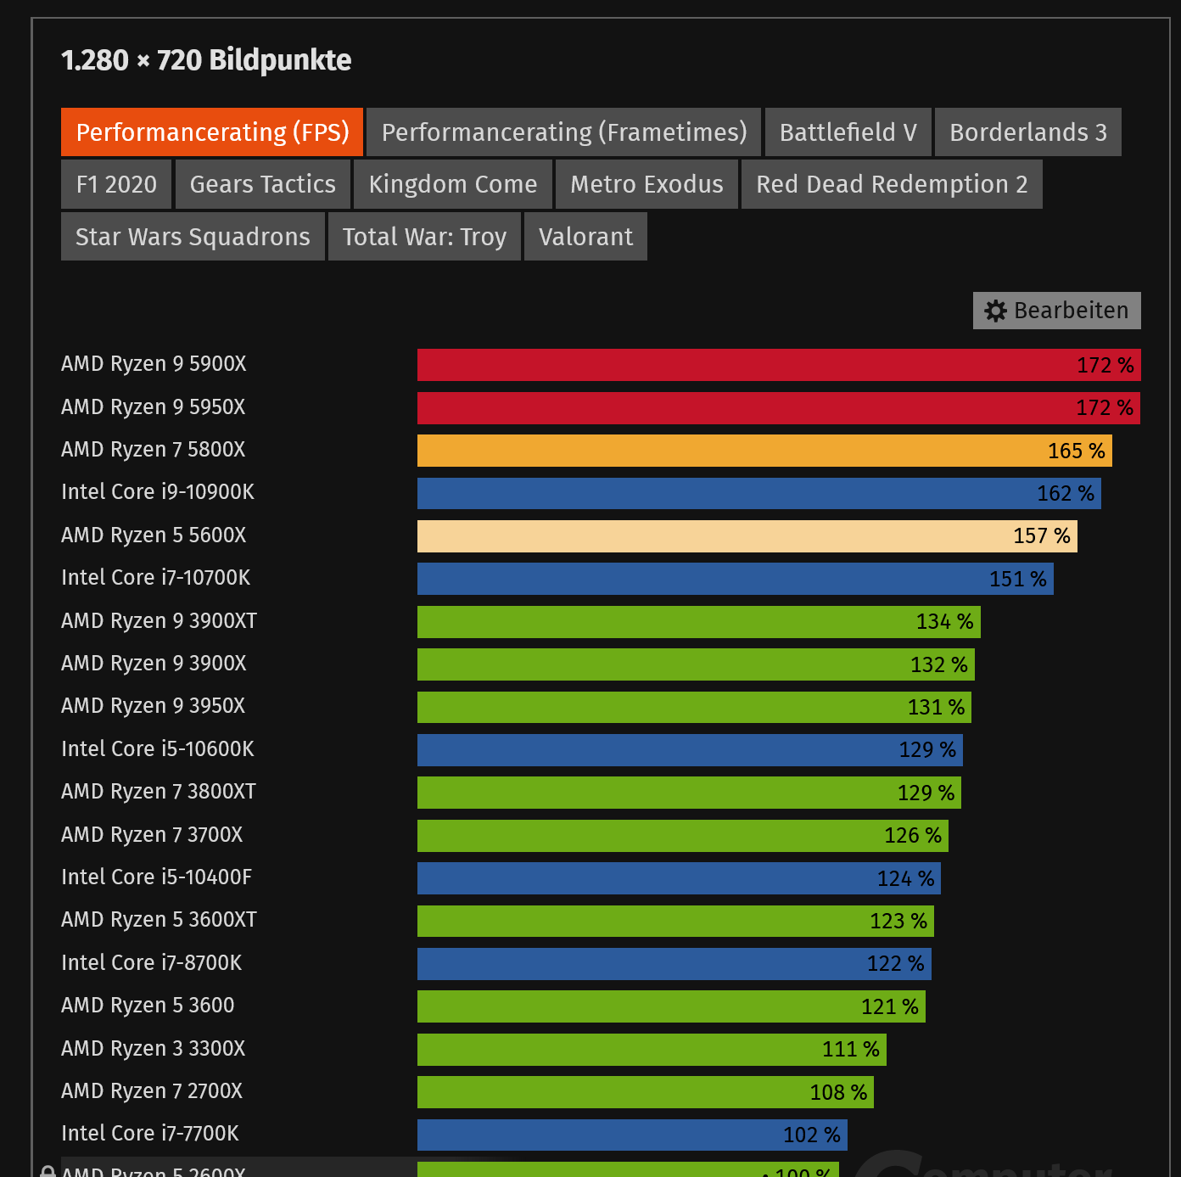
Task: Click the AMD Ryzen 5 5600X label
Action: [x=154, y=535]
